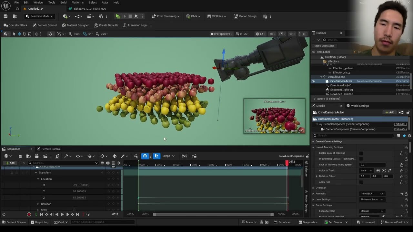Click the Motion Design button
Viewport: 413px width, 232px height.
click(x=245, y=16)
